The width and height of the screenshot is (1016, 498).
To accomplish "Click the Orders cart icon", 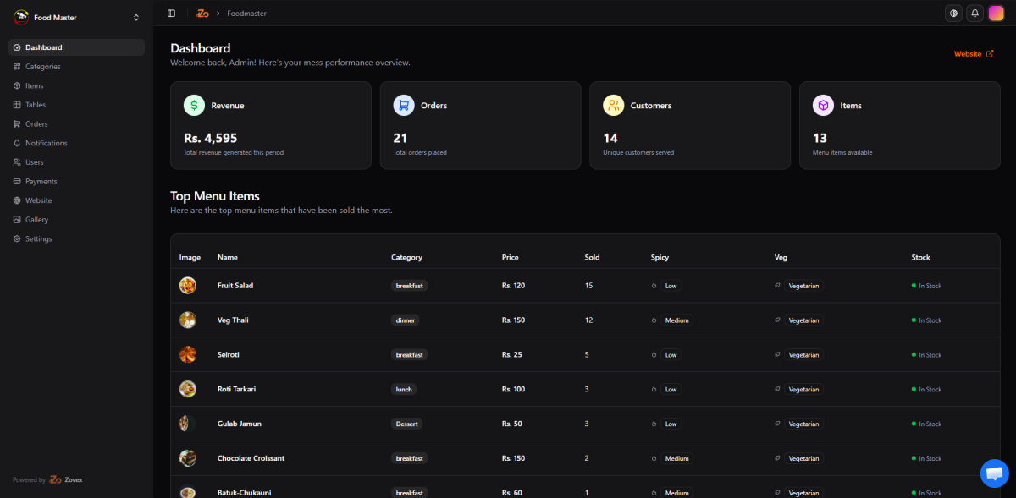I will (404, 106).
